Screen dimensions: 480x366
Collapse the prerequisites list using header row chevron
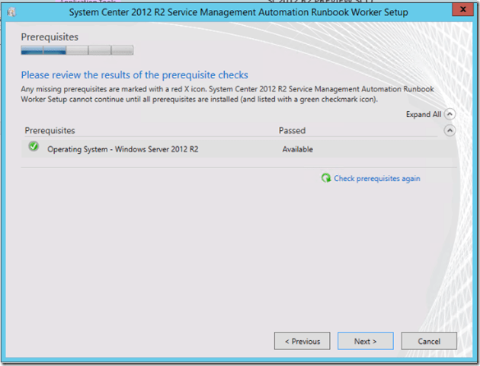click(450, 131)
